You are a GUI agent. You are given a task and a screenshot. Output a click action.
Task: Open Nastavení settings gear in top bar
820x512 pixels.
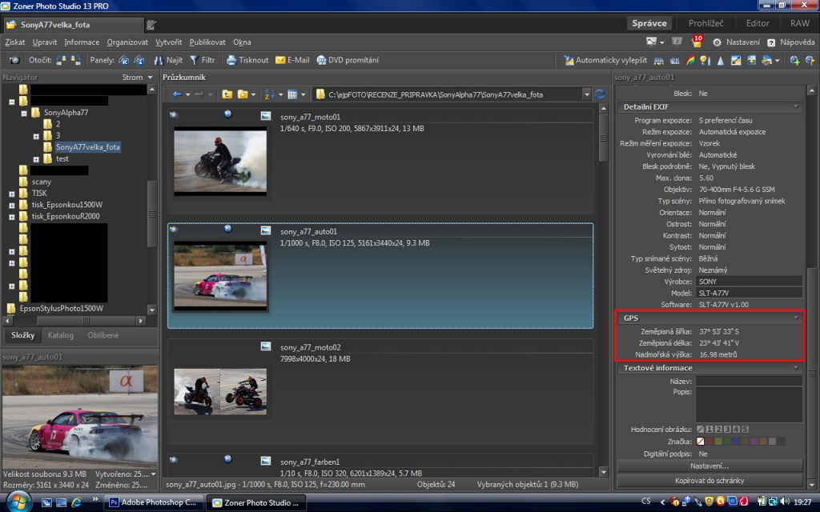tap(736, 42)
